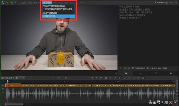
Task: Click the 0:00:10 mark on timeline ruler
Action: click(62, 82)
